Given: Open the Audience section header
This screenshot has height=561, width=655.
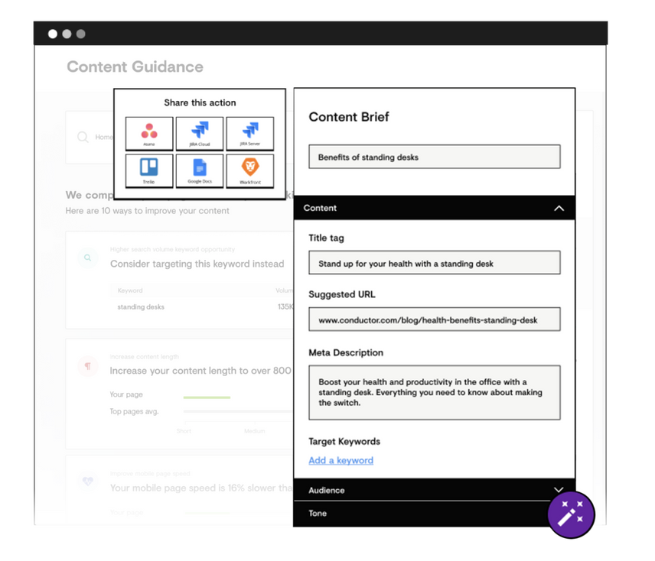Looking at the screenshot, I should point(435,490).
